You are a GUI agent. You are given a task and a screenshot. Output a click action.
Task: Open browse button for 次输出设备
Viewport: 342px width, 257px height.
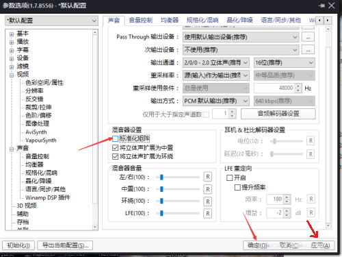click(x=308, y=50)
